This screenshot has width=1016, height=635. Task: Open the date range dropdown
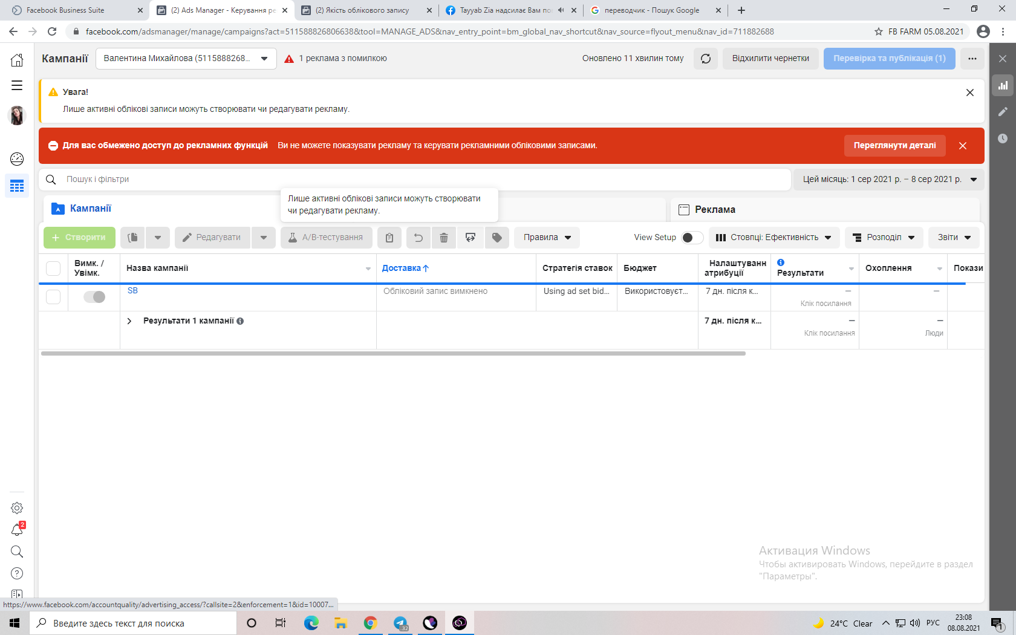click(x=889, y=180)
